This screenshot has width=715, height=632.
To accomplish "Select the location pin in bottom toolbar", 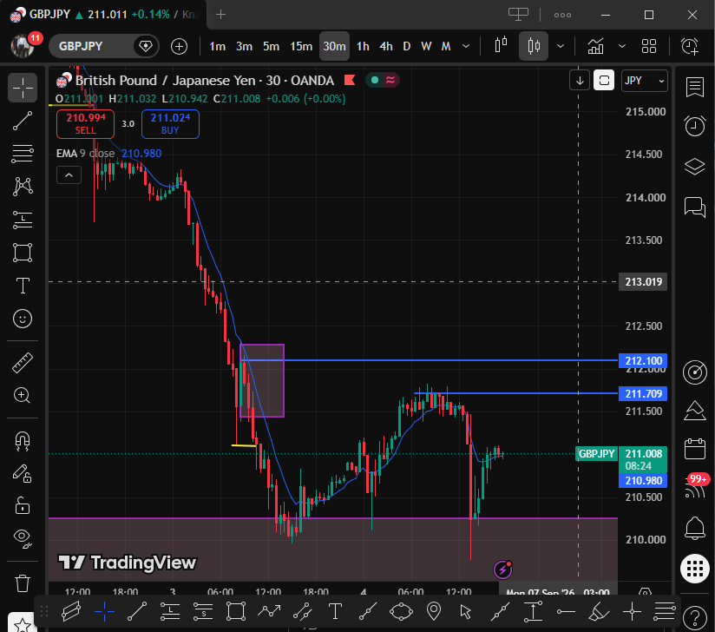I will (434, 611).
